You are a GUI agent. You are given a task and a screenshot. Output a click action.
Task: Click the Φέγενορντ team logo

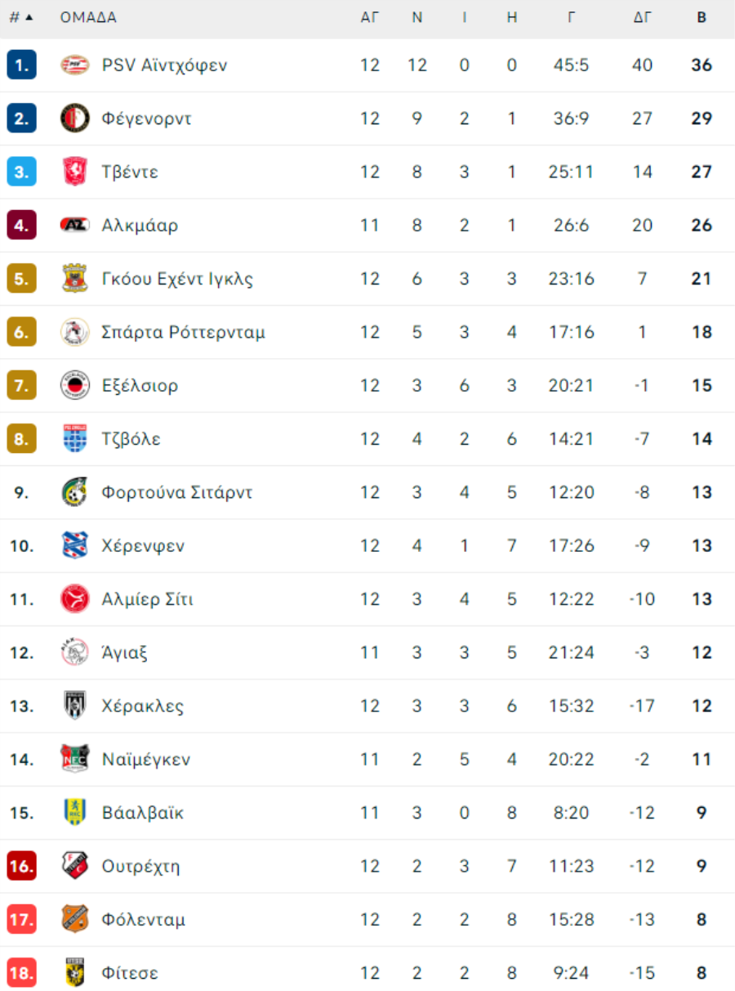click(74, 119)
